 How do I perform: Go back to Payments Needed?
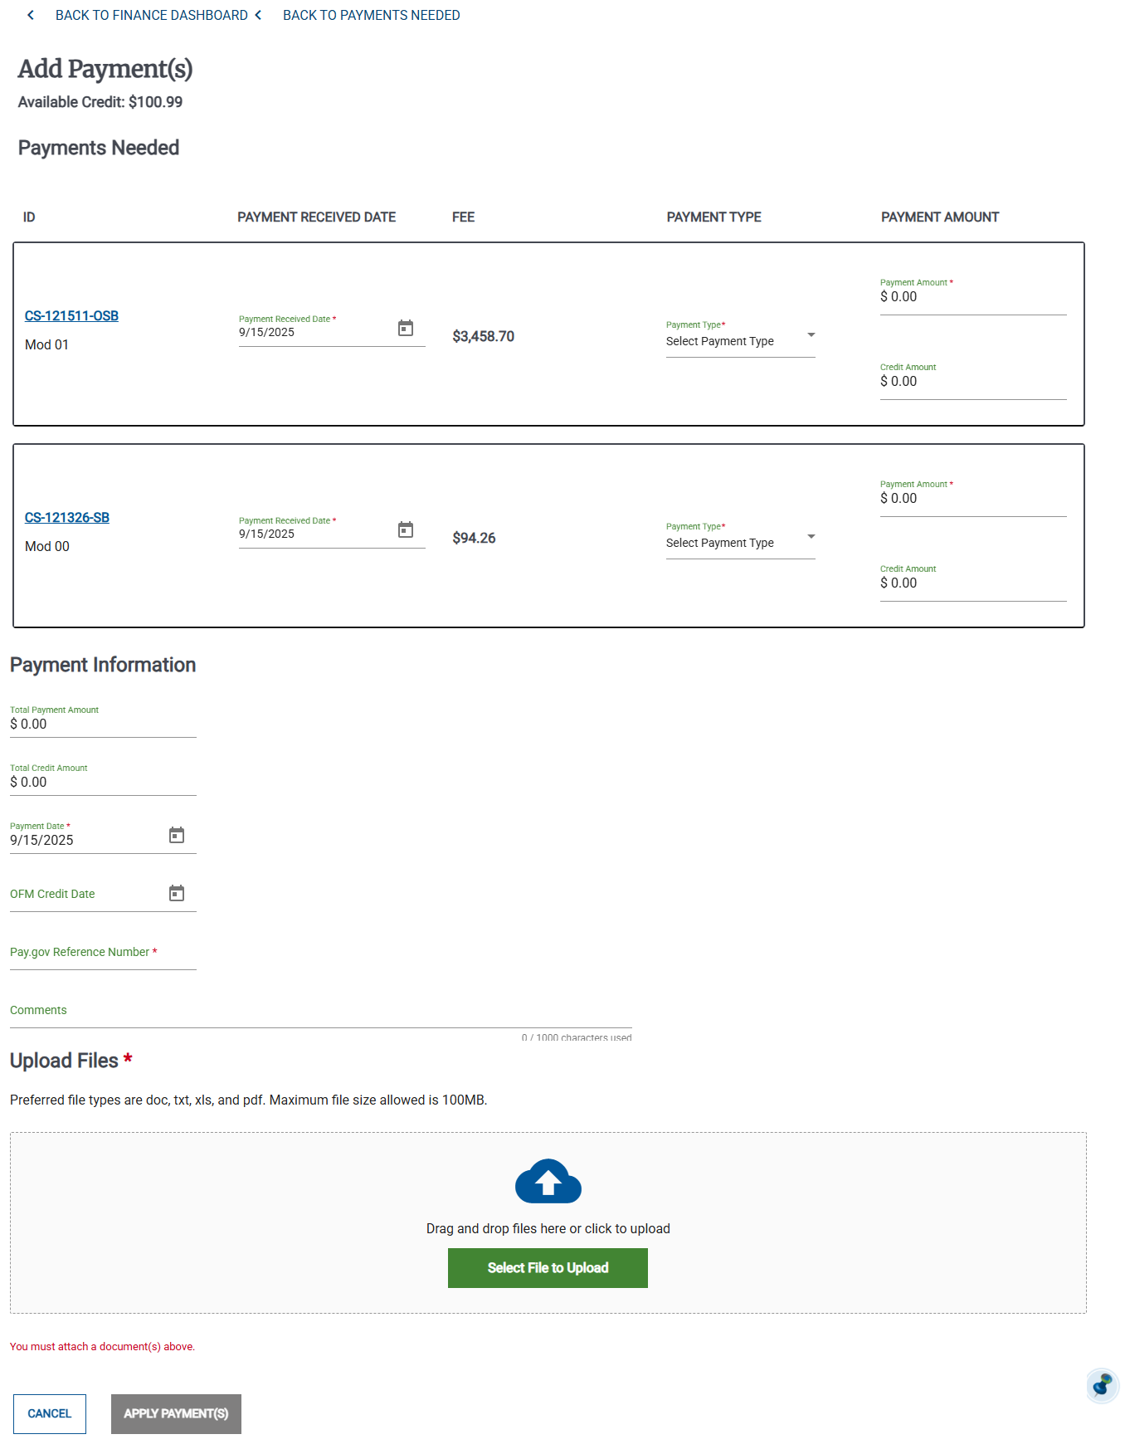click(372, 15)
